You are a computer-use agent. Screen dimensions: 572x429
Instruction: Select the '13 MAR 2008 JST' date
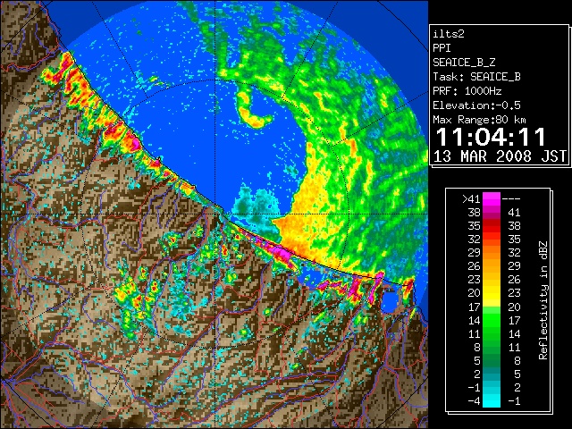point(500,156)
